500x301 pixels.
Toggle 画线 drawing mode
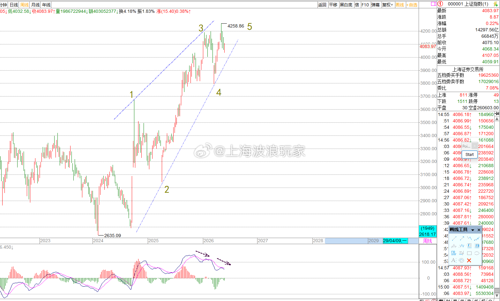pyautogui.click(x=400, y=5)
